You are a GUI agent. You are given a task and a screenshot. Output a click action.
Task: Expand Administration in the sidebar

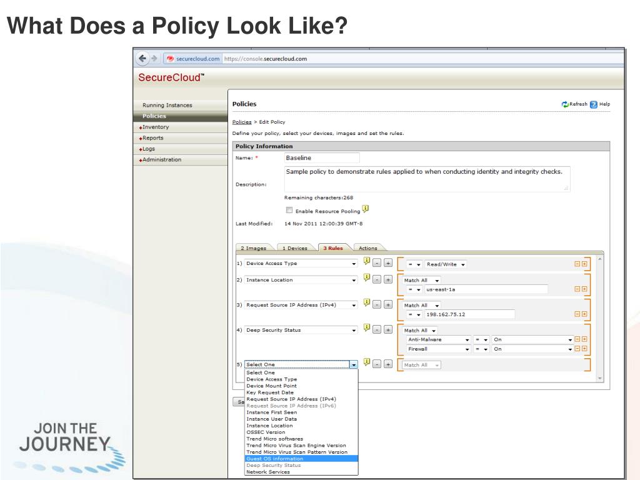tap(181, 159)
